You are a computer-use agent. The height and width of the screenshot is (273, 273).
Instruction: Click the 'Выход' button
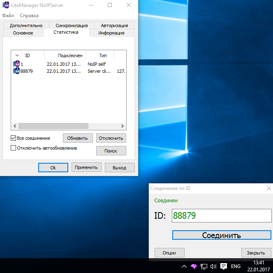tap(120, 167)
